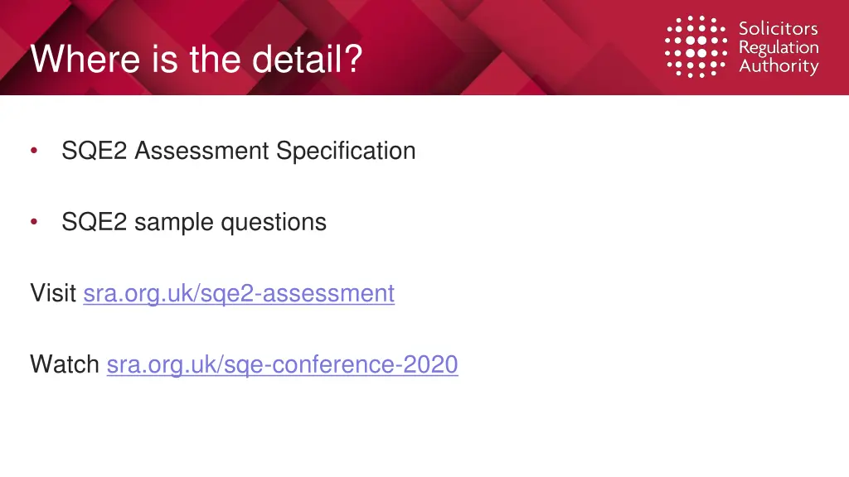The height and width of the screenshot is (477, 849).
Task: Click "SQE2" at the start of the second bullet
Action: 95,222
